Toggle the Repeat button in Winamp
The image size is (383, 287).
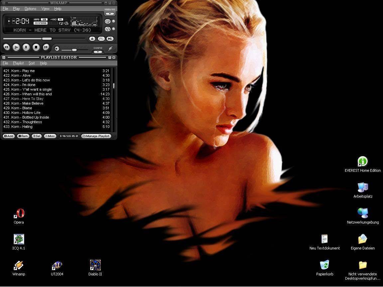[107, 22]
